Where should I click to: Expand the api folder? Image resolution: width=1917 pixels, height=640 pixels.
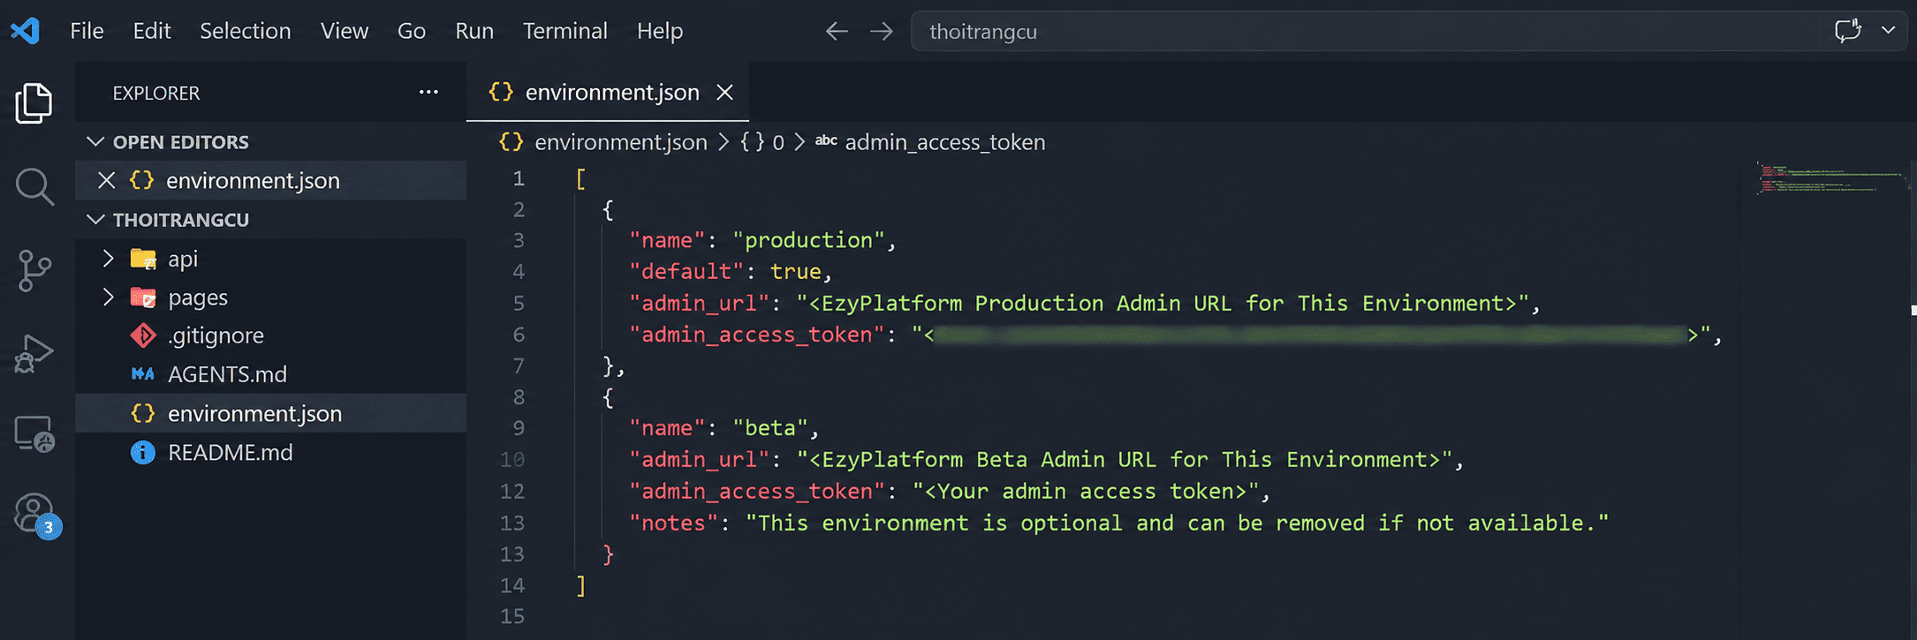271,258
